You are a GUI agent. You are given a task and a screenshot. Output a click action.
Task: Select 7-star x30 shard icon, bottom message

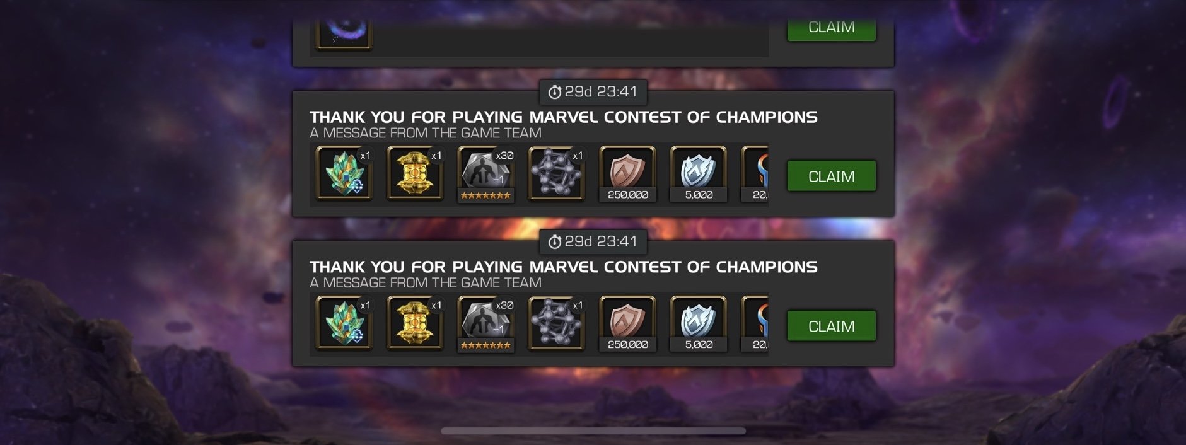[485, 325]
